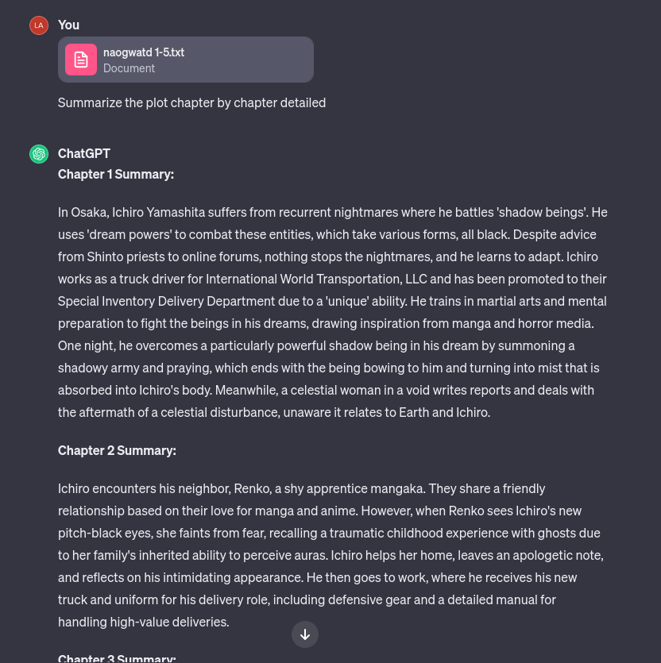This screenshot has width=661, height=663.
Task: Click the pink document file icon
Action: 81,60
